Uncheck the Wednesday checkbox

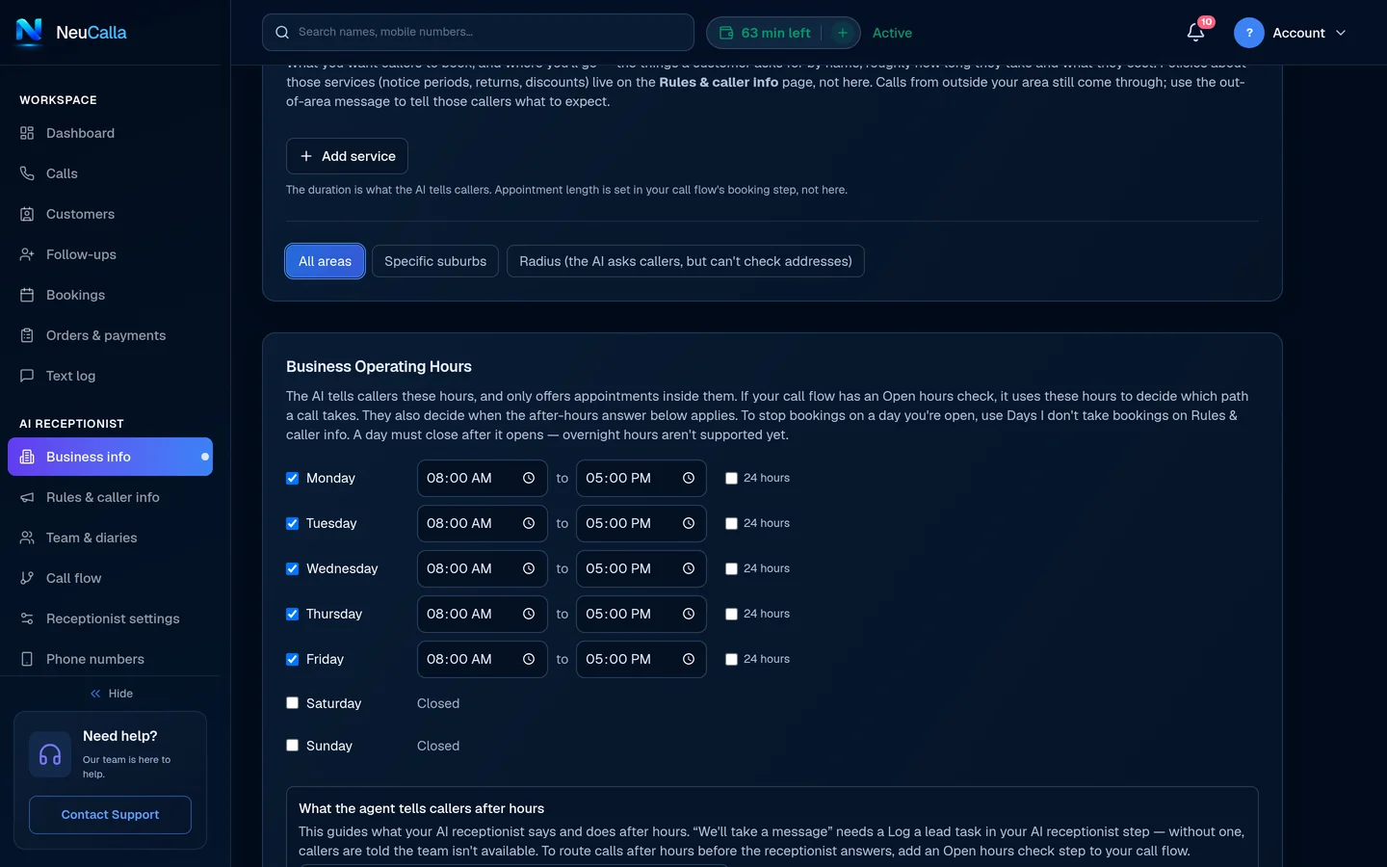tap(292, 568)
